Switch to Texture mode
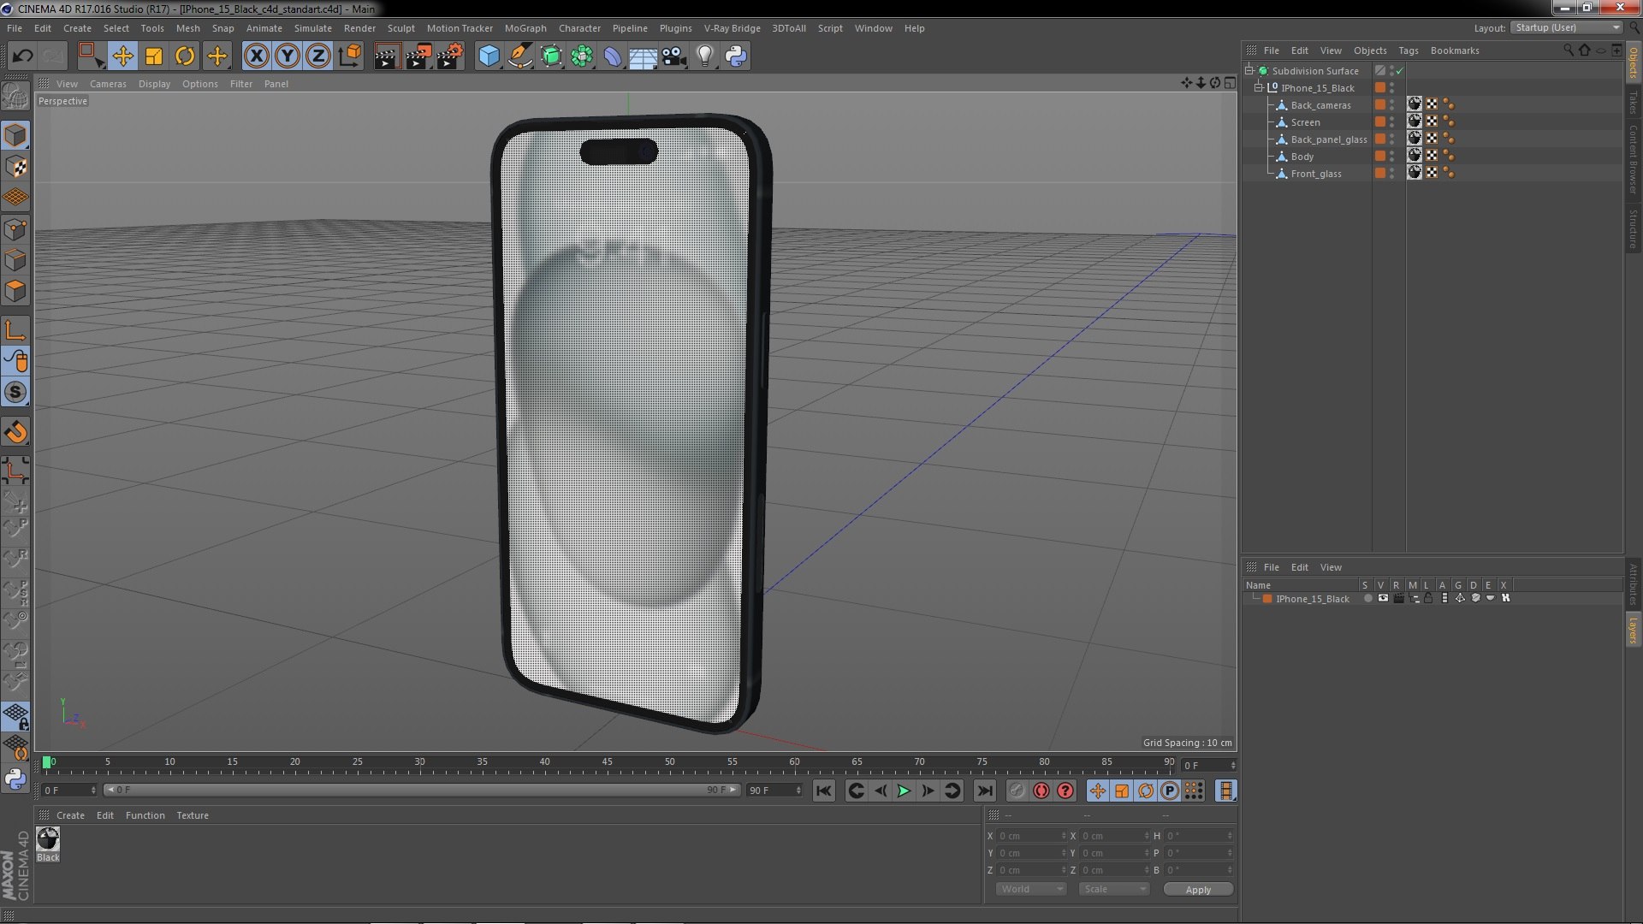This screenshot has width=1643, height=924. (15, 167)
